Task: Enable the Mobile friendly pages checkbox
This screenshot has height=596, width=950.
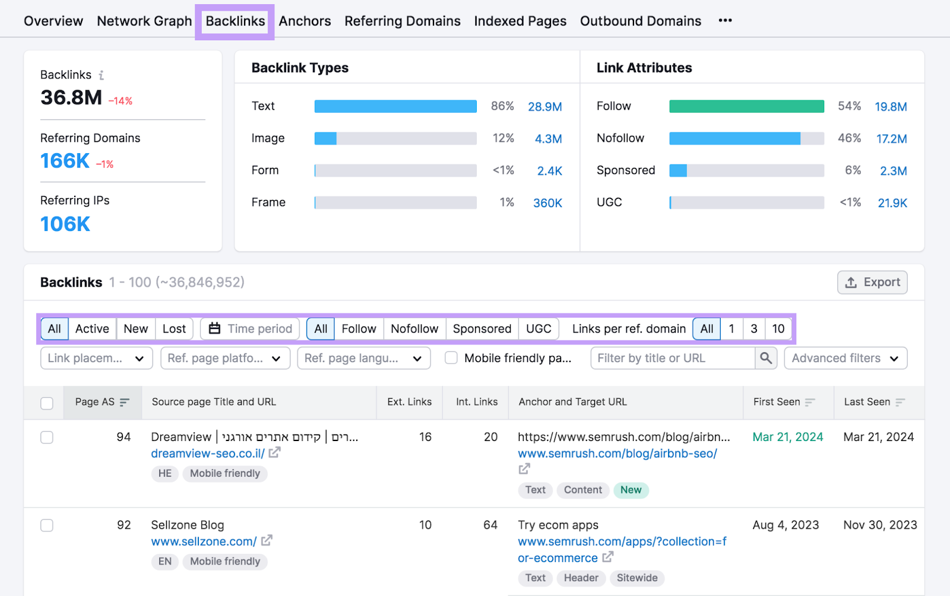Action: (451, 358)
